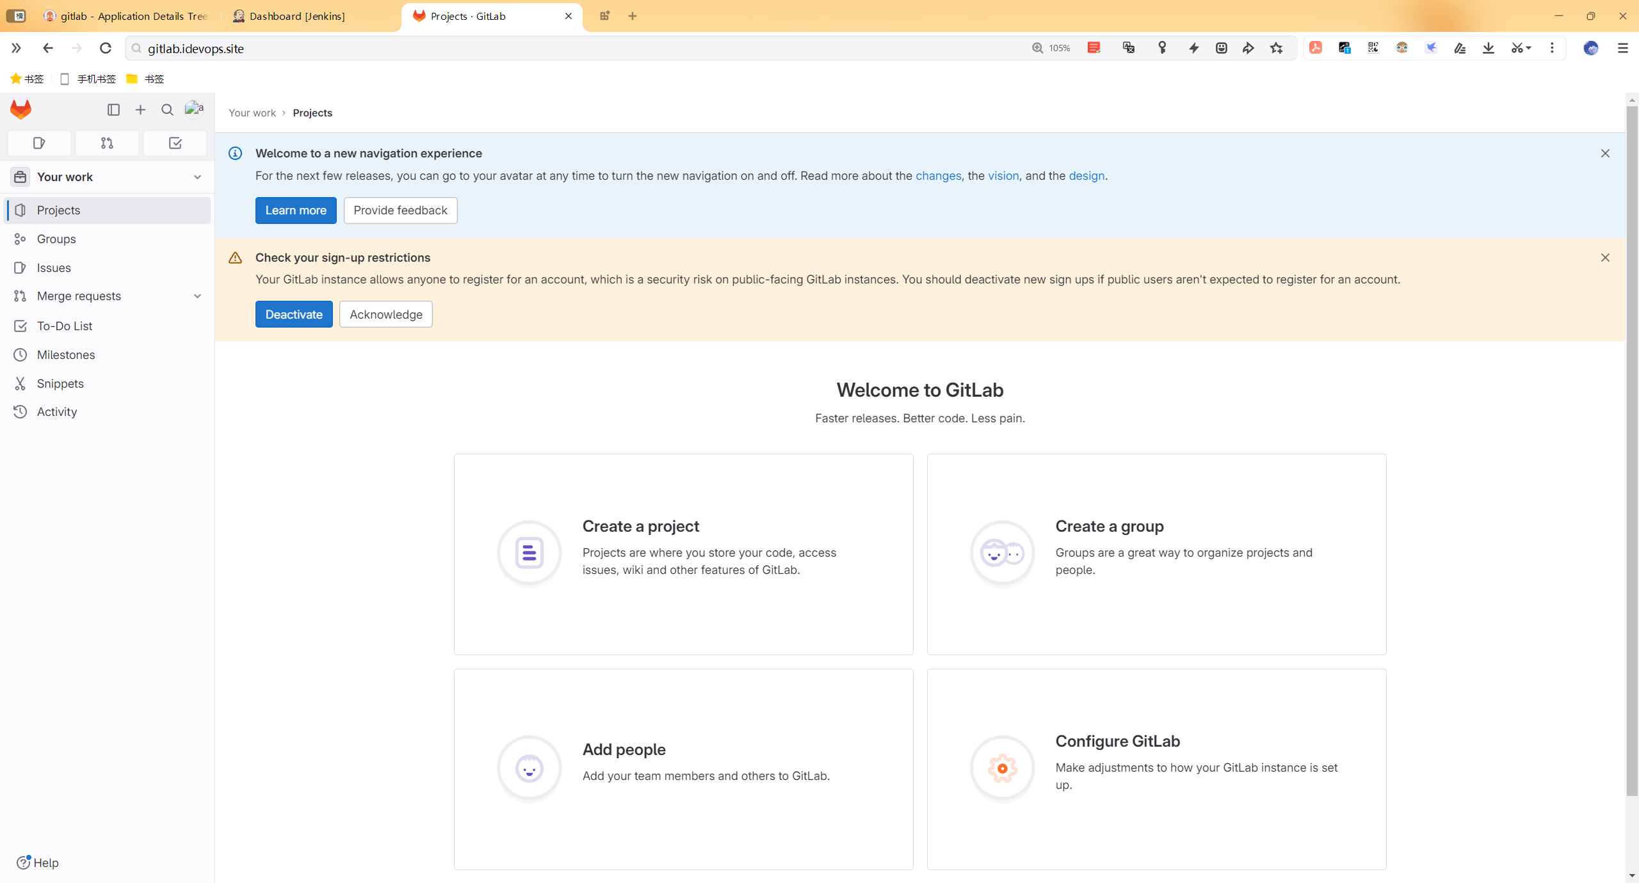Open the user avatar menu

194,109
